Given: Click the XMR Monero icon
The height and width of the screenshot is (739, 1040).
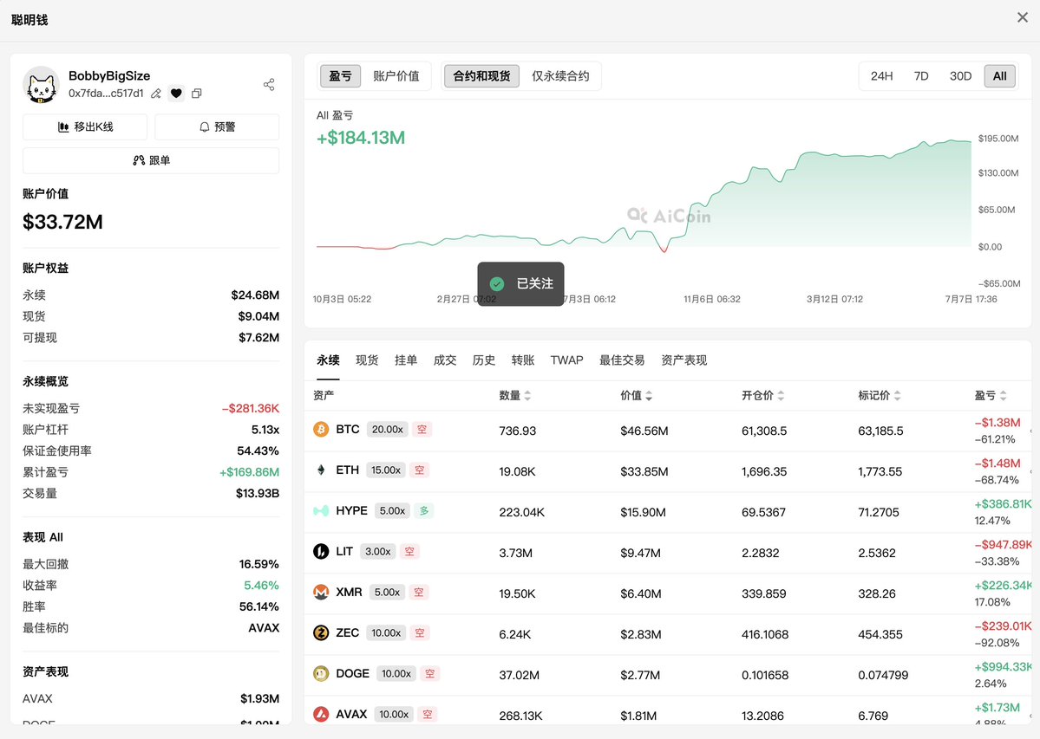Looking at the screenshot, I should [x=321, y=592].
